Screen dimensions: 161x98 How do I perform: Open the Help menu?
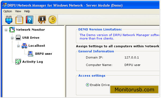pos(27,11)
